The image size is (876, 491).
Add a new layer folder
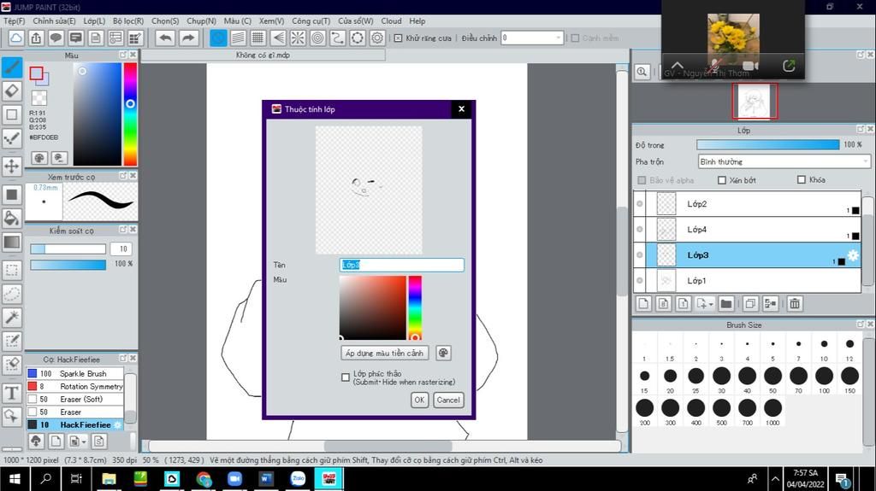[x=725, y=303]
